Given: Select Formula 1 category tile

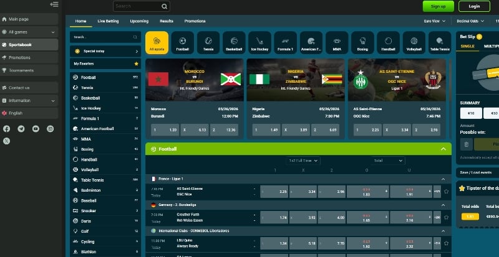Looking at the screenshot, I should tap(286, 42).
